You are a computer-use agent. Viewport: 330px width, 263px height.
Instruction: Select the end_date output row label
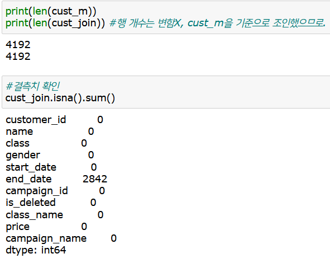click(28, 179)
